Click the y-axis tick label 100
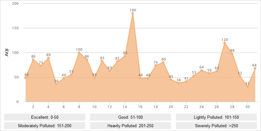 (15, 53)
